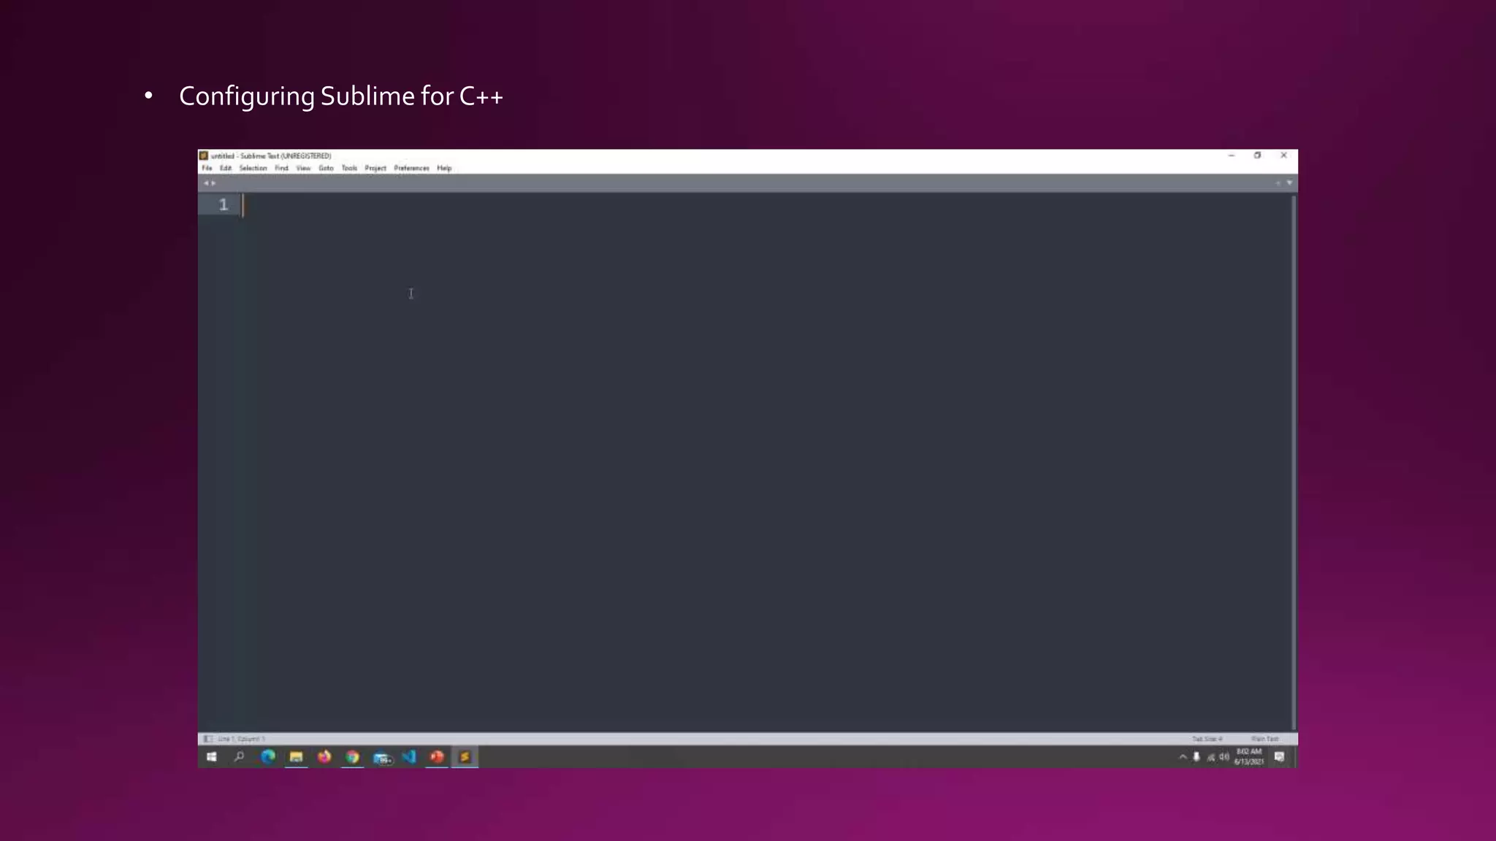
Task: Open the Selection menu
Action: (x=253, y=168)
